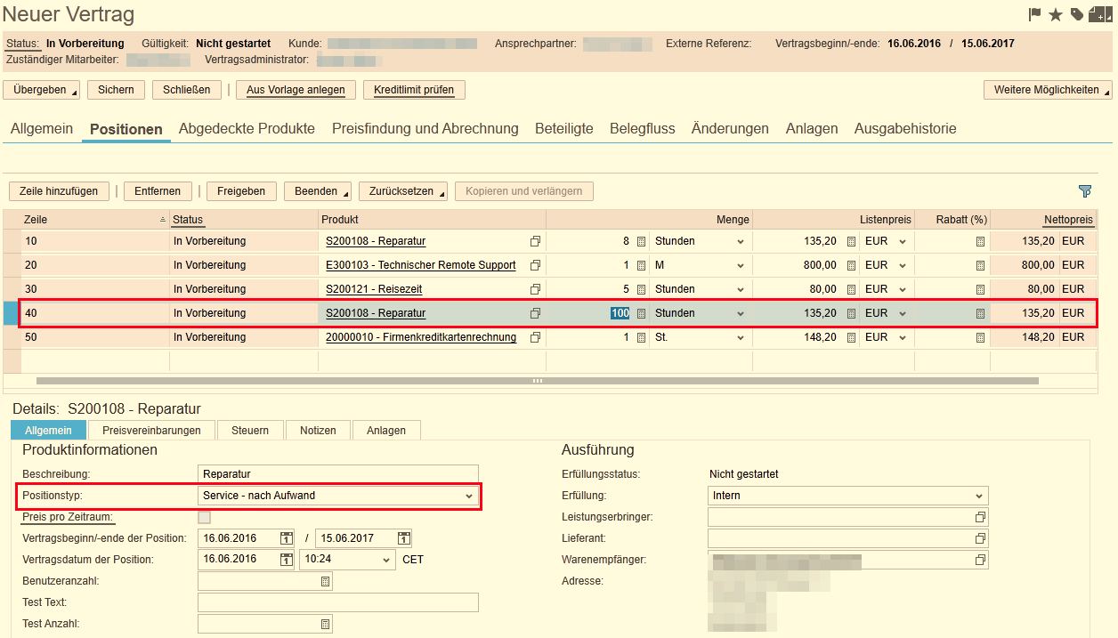Open the Erfüllung dropdown showing Intern
Viewport: 1118px width, 638px height.
pos(847,496)
